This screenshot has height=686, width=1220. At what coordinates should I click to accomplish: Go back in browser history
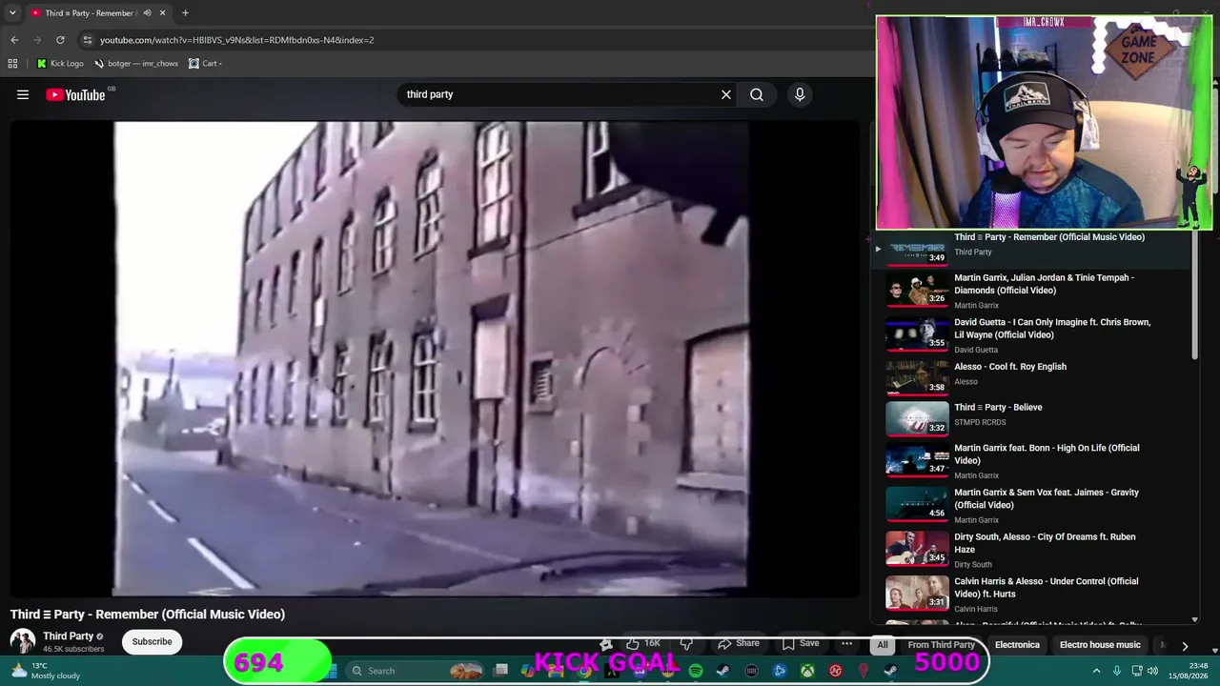point(14,40)
